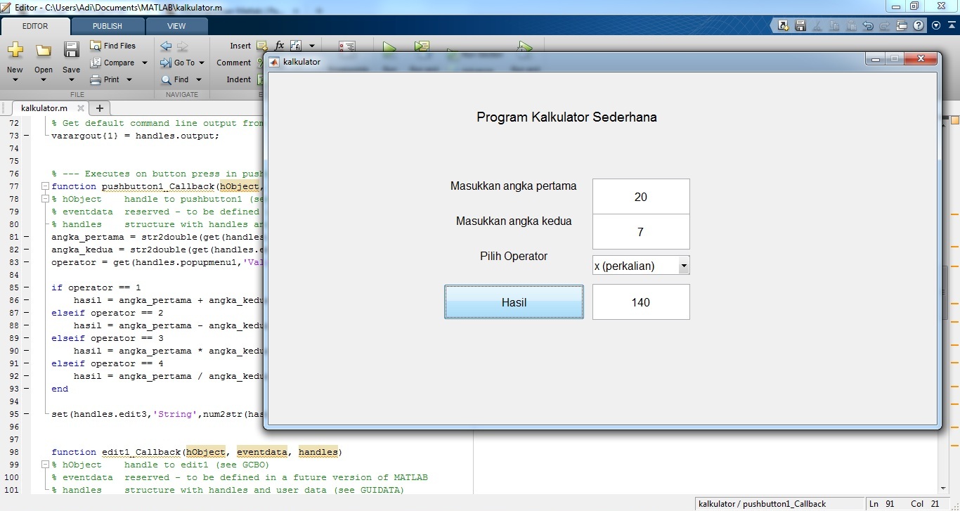Click the first number input field showing 20

tap(640, 197)
